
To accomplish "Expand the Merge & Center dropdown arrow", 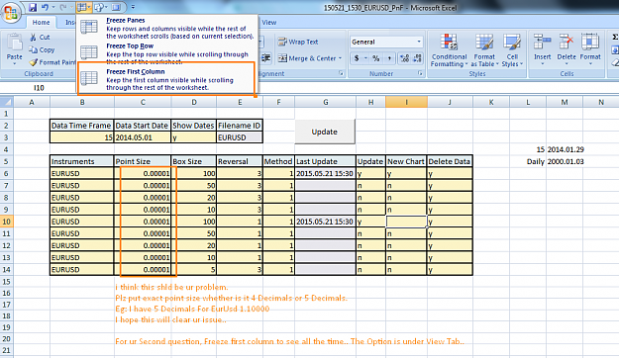I will 340,58.
